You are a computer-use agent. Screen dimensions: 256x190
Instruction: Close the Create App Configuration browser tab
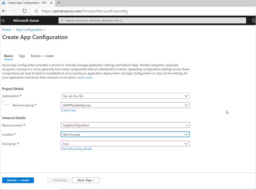[52, 3]
